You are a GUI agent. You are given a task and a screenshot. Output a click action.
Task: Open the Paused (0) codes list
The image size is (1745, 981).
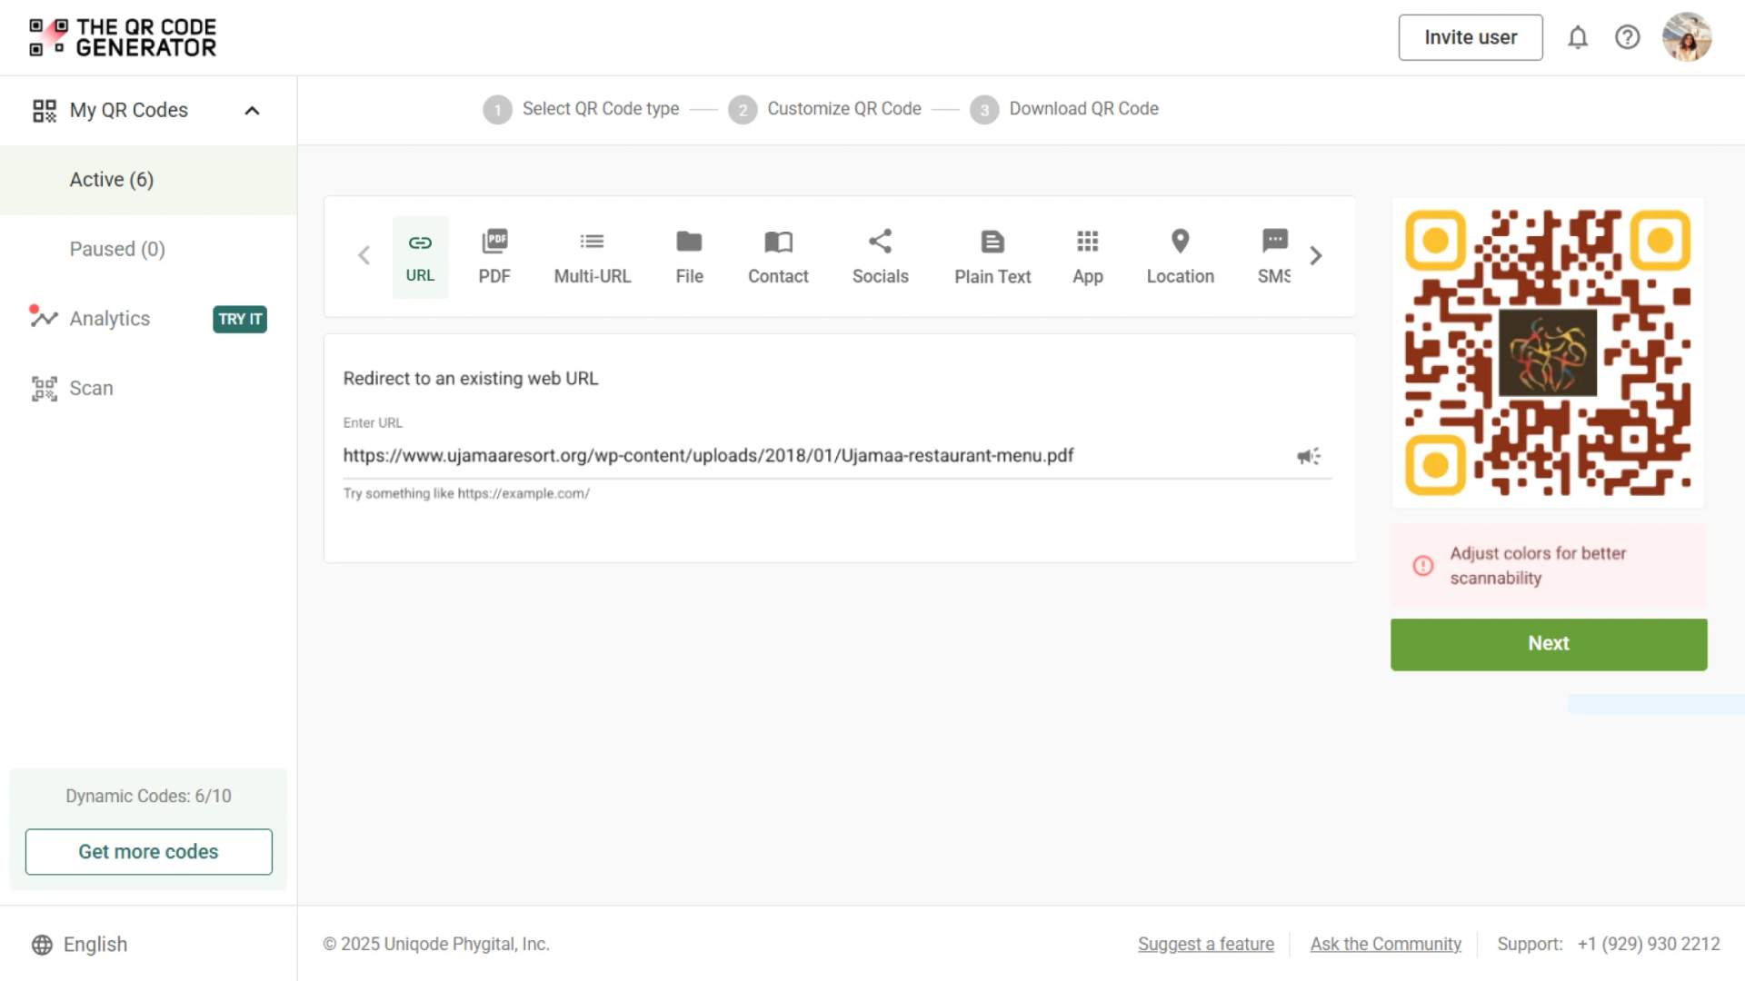(x=148, y=249)
